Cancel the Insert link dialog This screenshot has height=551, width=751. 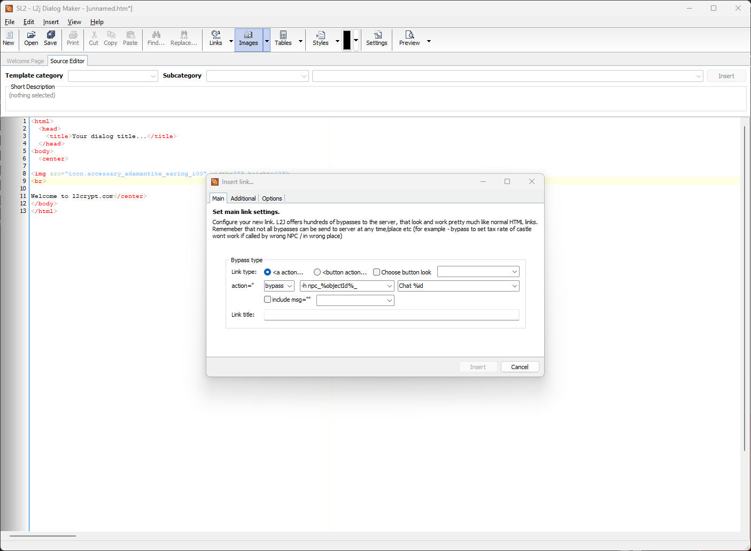pos(519,366)
